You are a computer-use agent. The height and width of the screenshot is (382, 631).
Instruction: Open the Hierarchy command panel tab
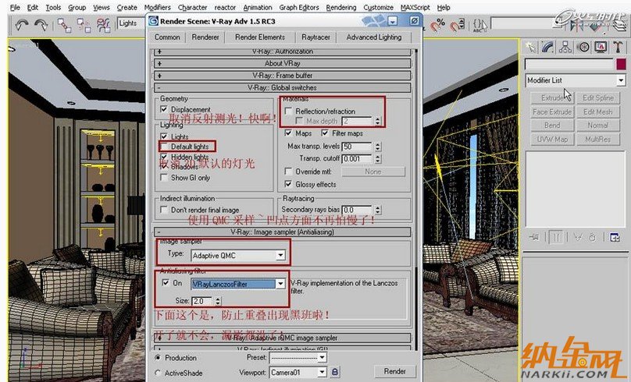[566, 47]
